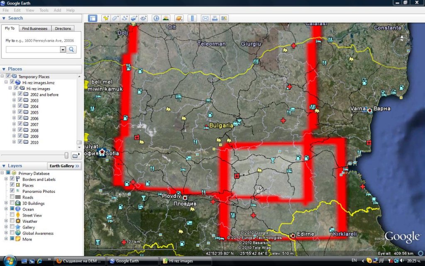Collapse the Layers panel triangle

coord(4,166)
